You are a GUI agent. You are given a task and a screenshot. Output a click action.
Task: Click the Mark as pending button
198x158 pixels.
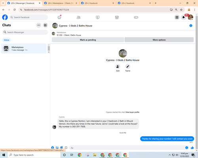tap(88, 40)
